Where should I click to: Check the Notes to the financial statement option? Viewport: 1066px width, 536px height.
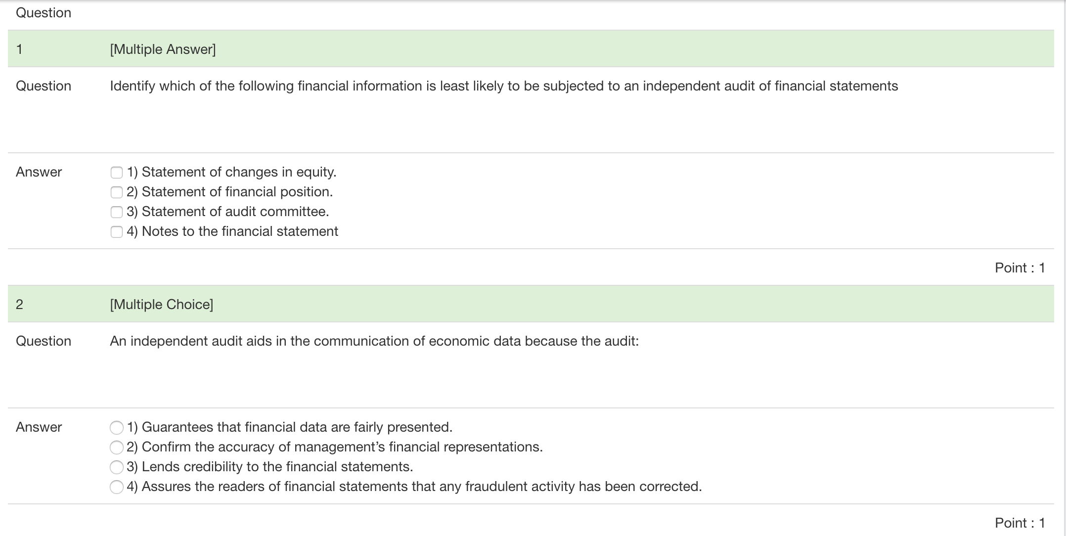point(117,231)
